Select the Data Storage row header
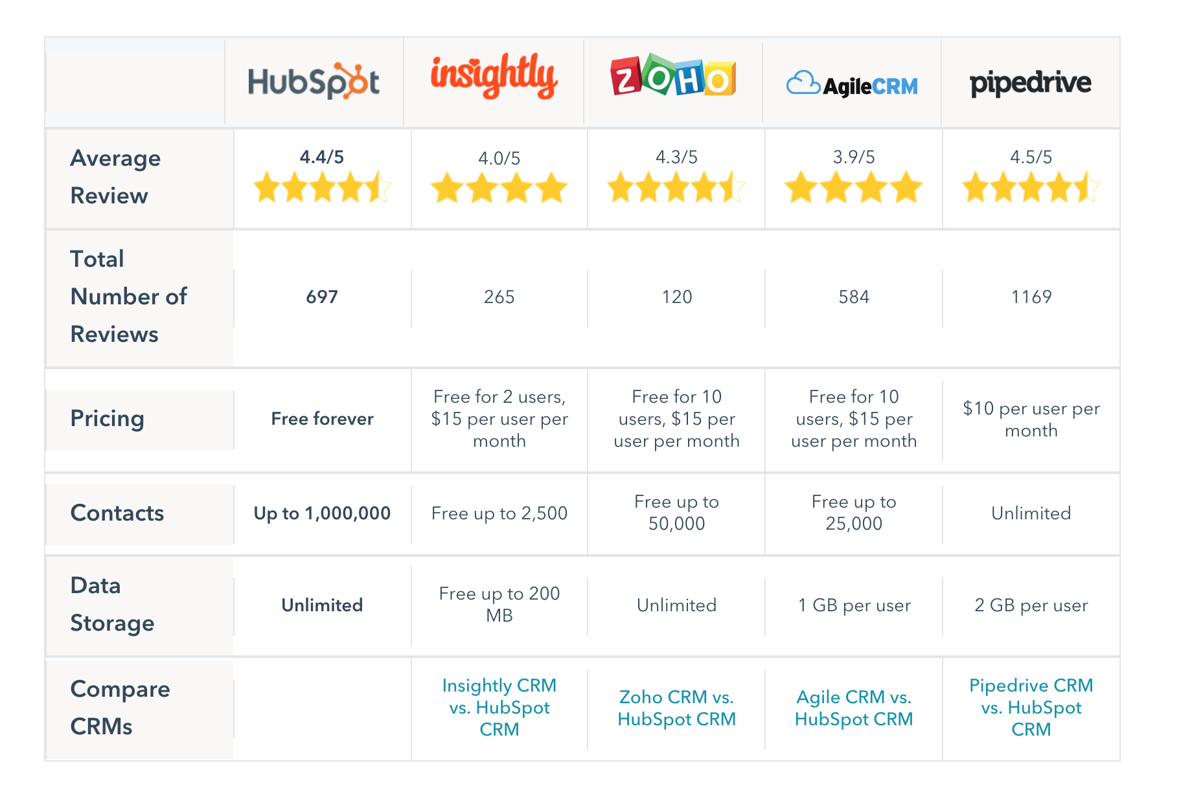The width and height of the screenshot is (1192, 812). [x=112, y=604]
